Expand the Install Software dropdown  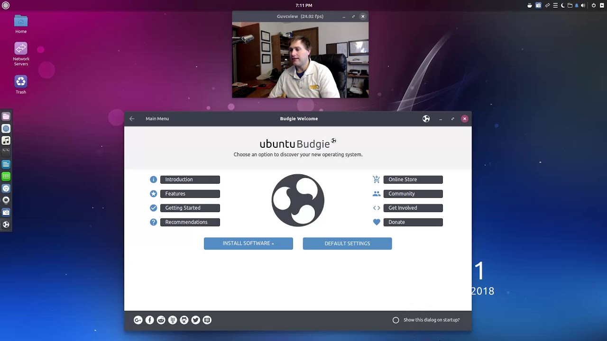point(248,243)
